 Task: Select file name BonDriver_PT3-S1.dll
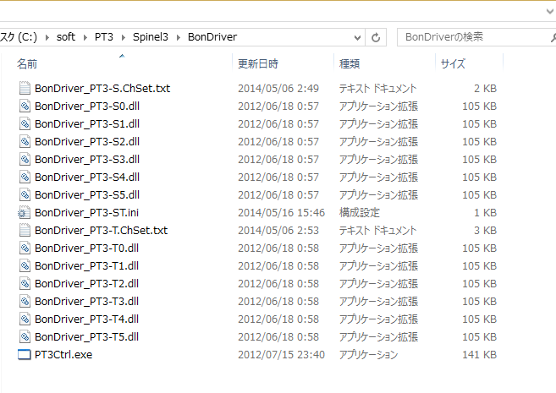click(x=87, y=123)
